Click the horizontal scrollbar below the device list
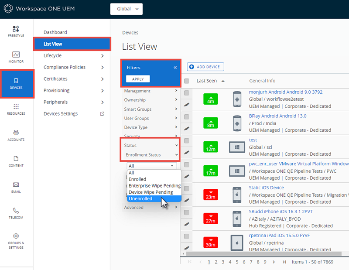The image size is (349, 270). 263,254
